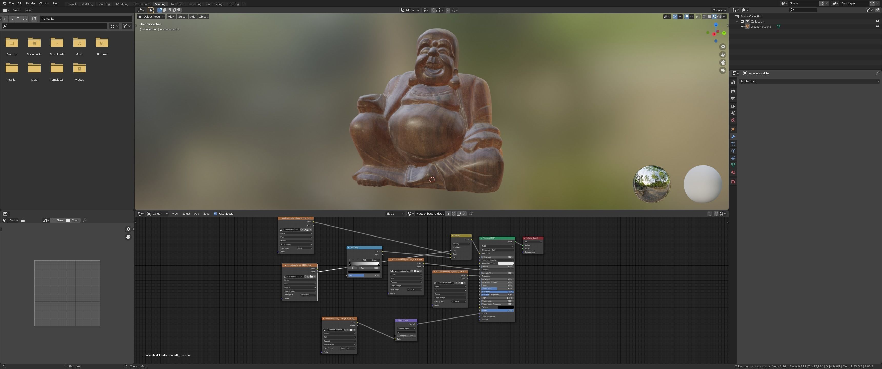This screenshot has height=369, width=882.
Task: Open the Physics properties tab
Action: (x=733, y=151)
